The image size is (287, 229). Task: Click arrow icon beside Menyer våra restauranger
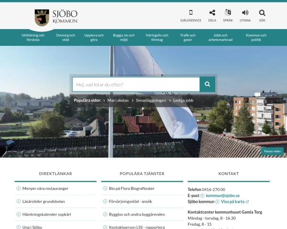(x=19, y=188)
